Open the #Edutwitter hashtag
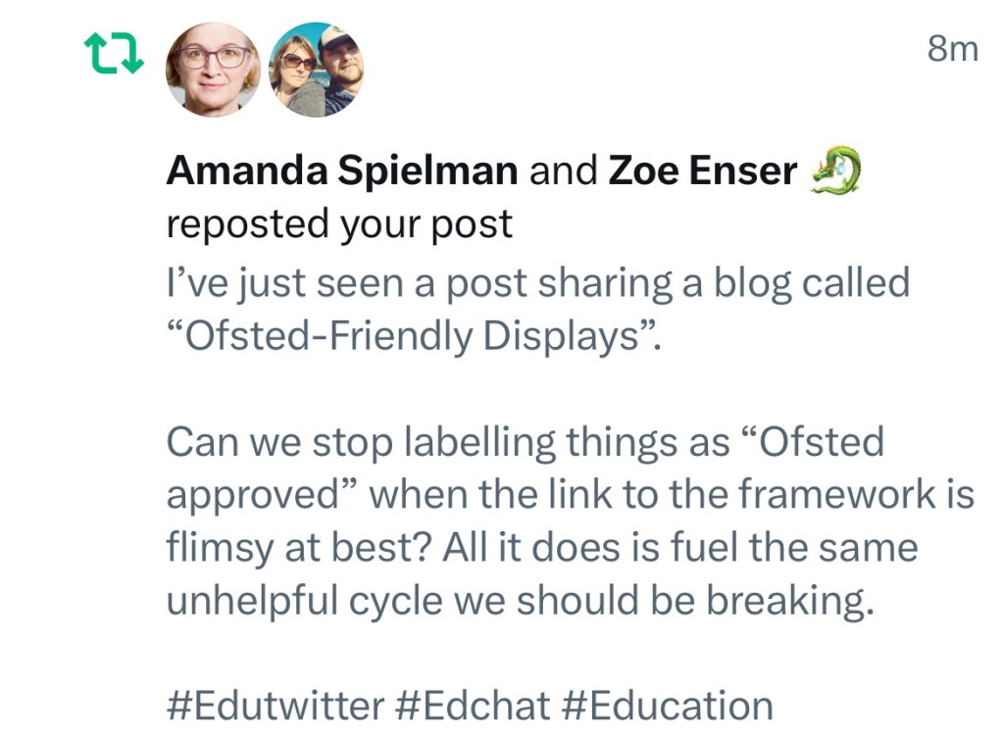This screenshot has width=1004, height=735. (x=276, y=706)
